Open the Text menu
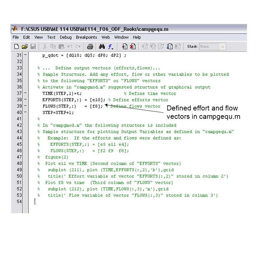Screen dimensions: 257x257 pyautogui.click(x=51, y=37)
